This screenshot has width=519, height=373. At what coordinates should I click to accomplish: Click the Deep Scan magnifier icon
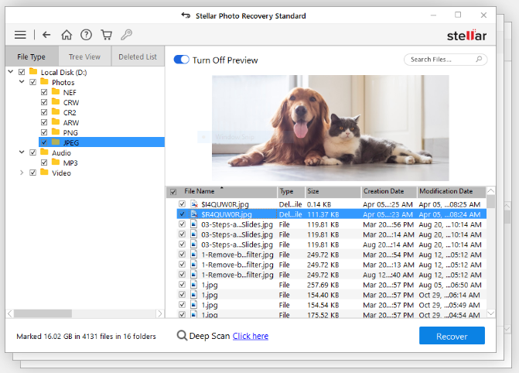tap(182, 336)
